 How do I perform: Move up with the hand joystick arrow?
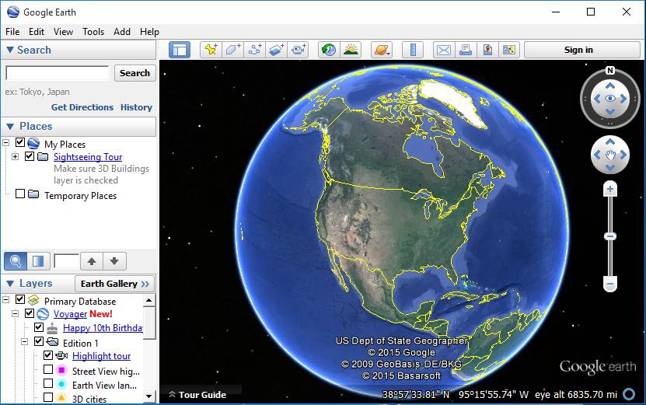pyautogui.click(x=610, y=141)
